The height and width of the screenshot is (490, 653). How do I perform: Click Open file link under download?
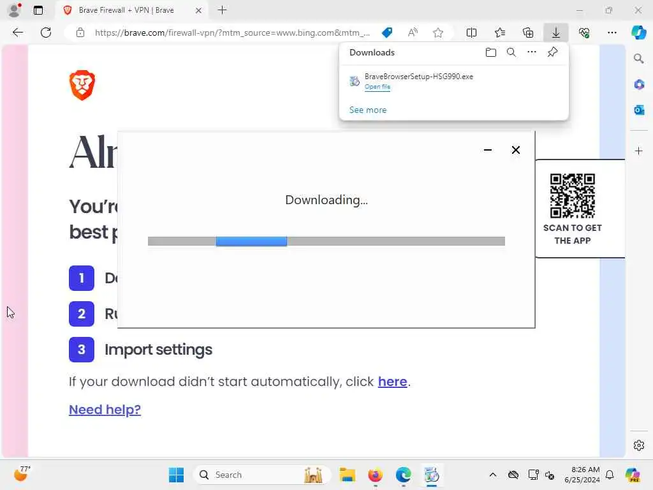click(x=378, y=87)
